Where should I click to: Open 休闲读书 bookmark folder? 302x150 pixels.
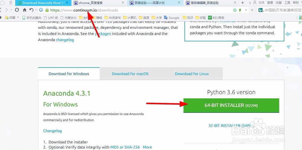[x=112, y=18]
